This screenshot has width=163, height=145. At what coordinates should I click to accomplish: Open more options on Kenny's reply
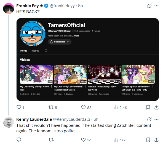[x=156, y=119]
